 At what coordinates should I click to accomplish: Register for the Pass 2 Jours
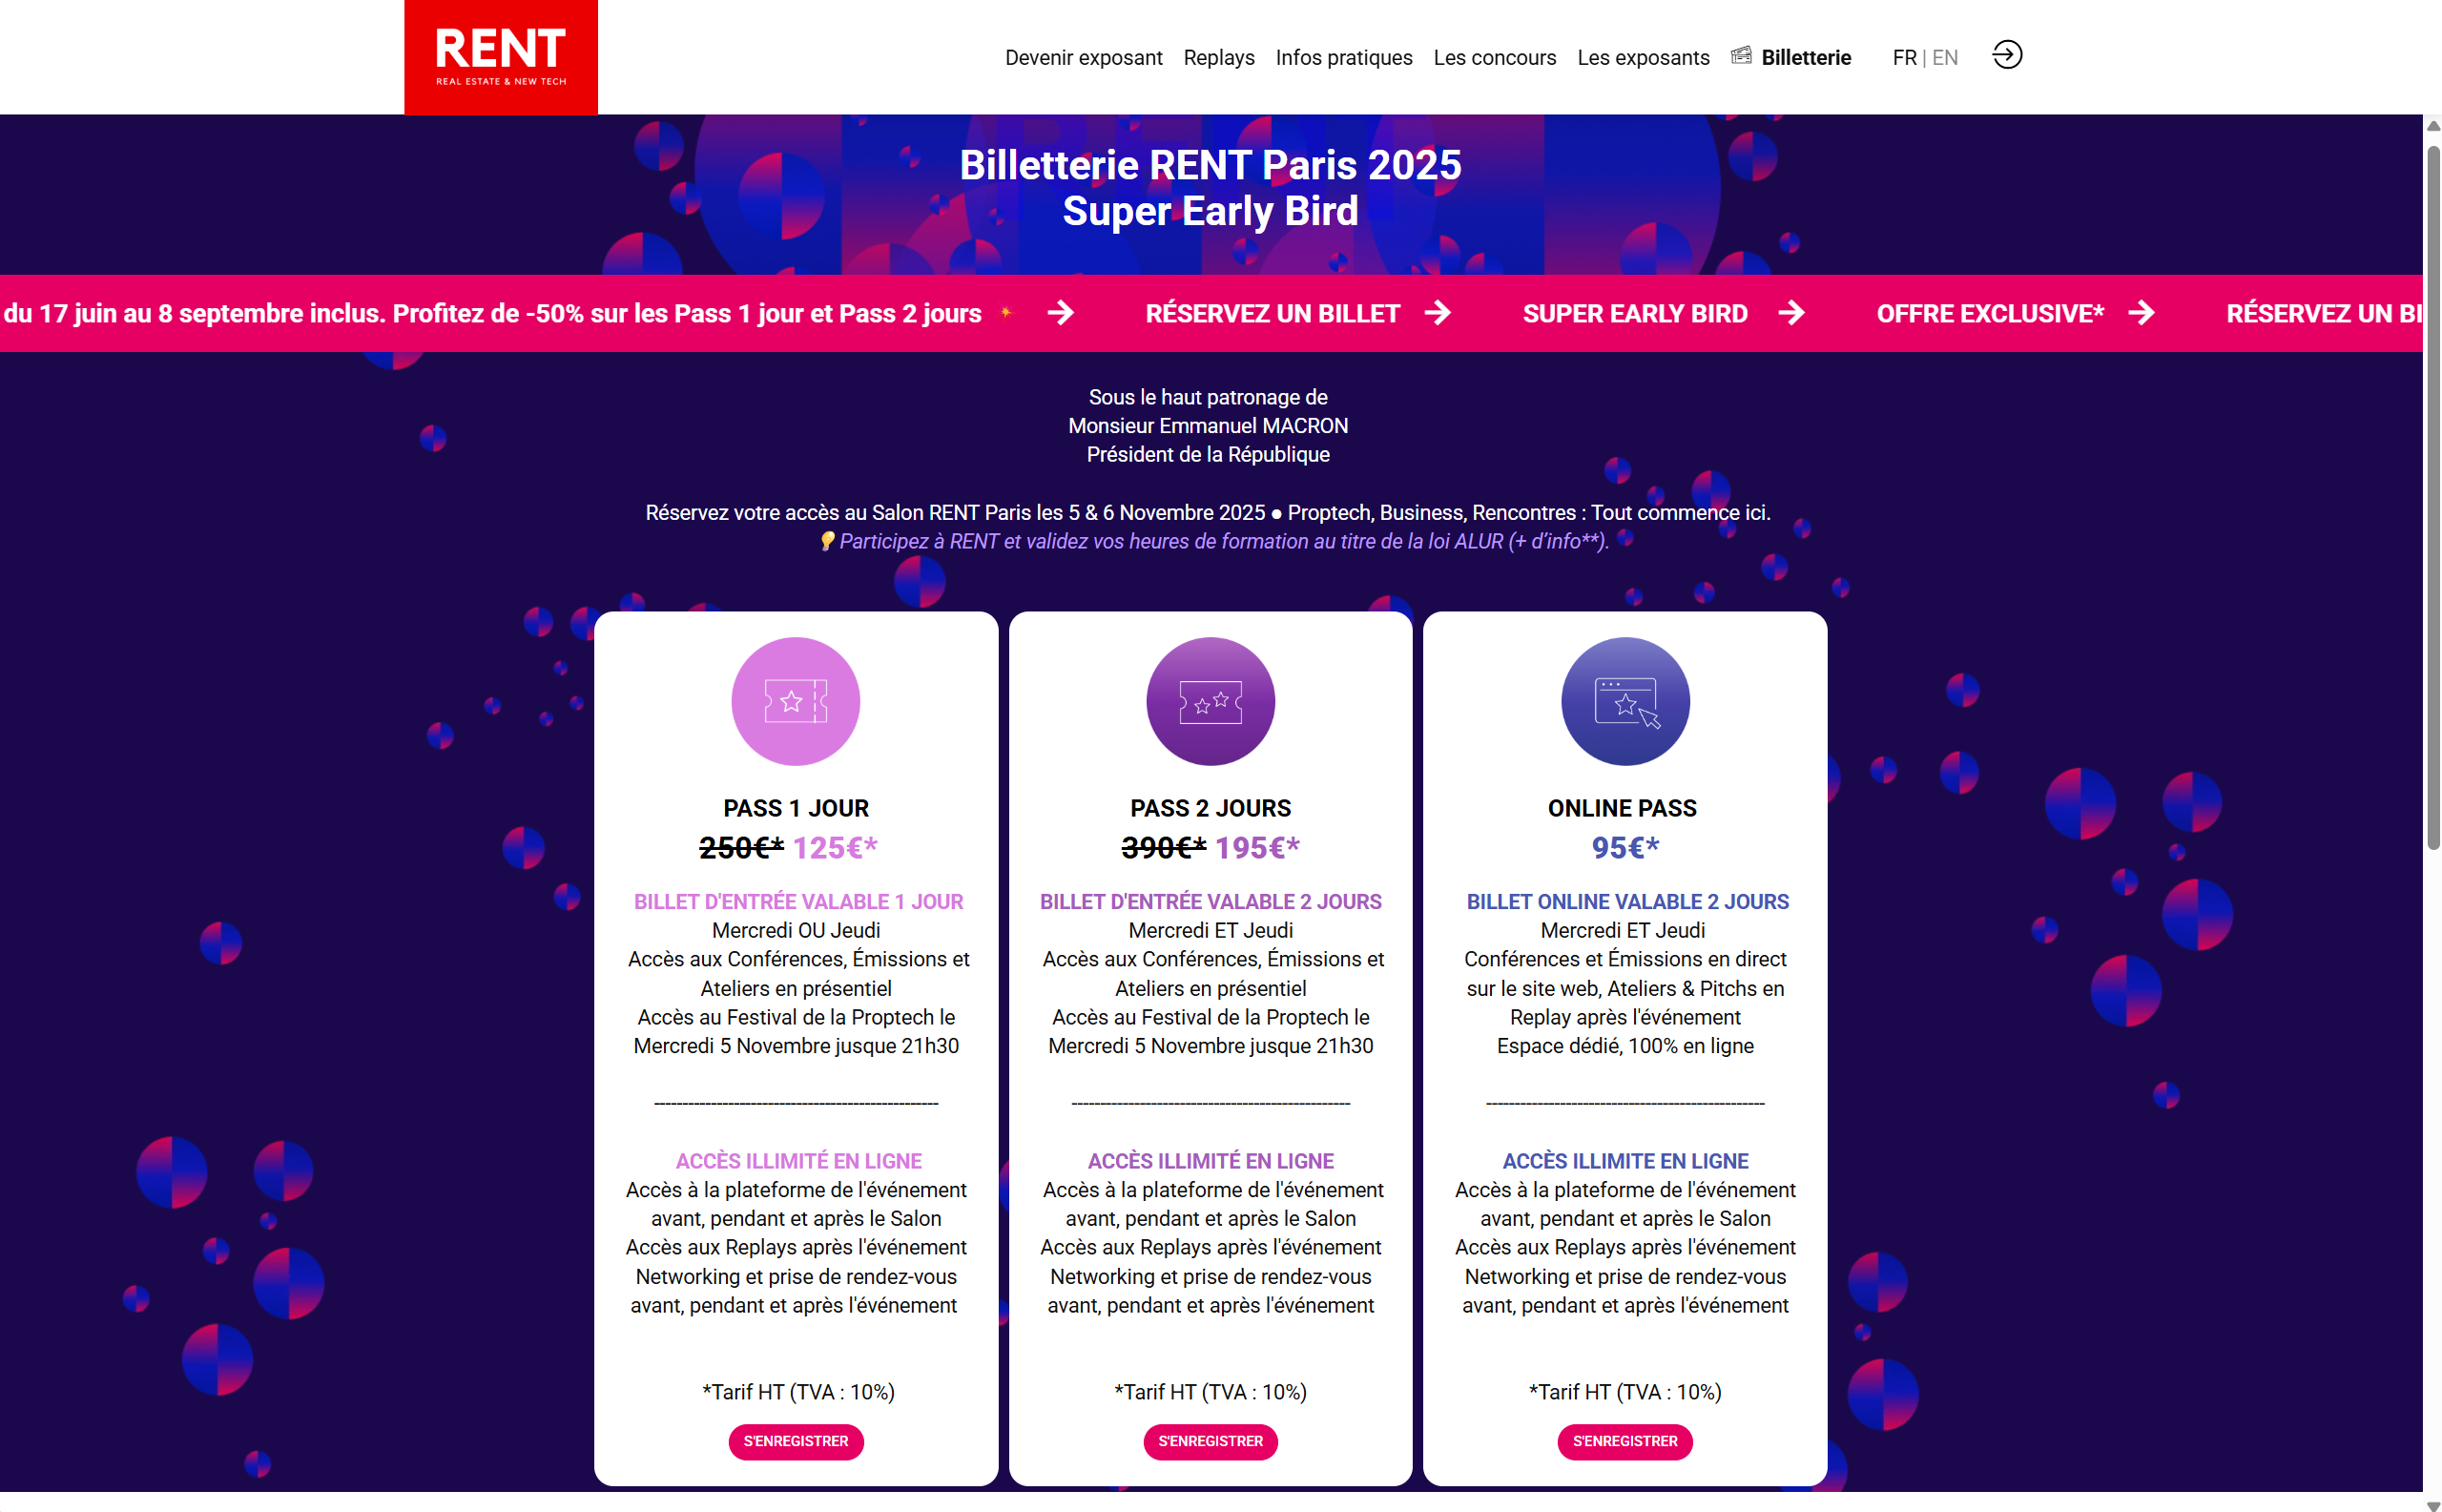tap(1210, 1441)
